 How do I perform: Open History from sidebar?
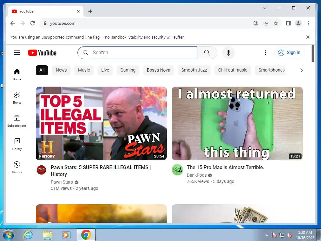17,168
